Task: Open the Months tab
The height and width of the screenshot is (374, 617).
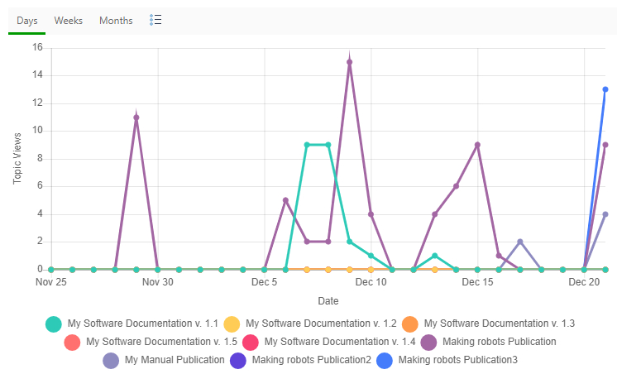Action: click(116, 21)
